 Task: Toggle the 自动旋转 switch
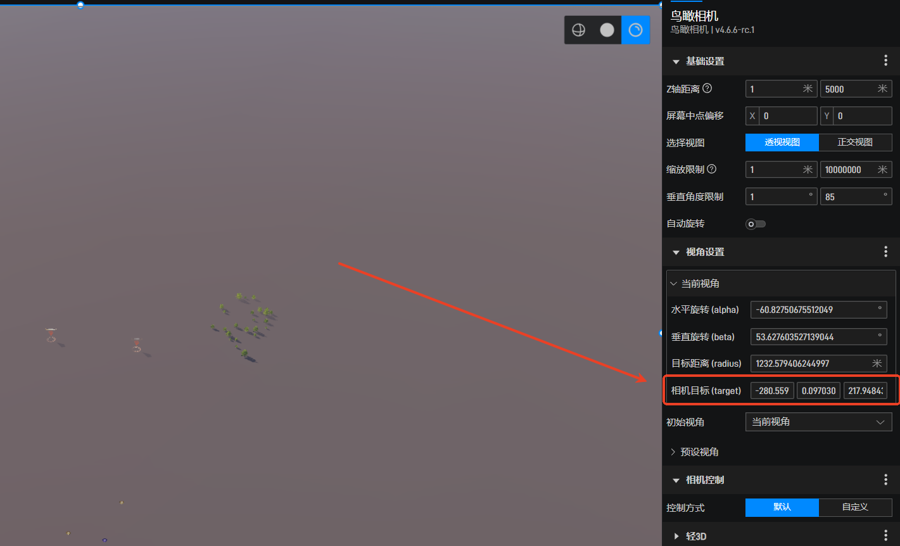click(x=756, y=224)
